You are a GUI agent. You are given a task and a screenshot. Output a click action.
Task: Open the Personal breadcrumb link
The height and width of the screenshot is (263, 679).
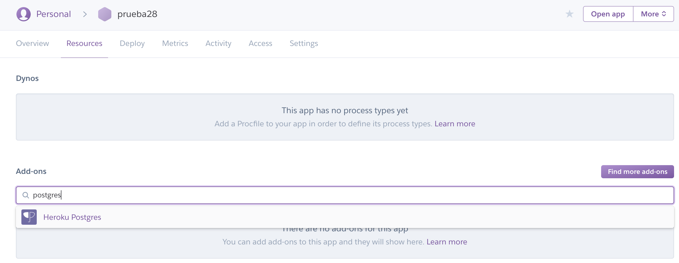point(53,14)
